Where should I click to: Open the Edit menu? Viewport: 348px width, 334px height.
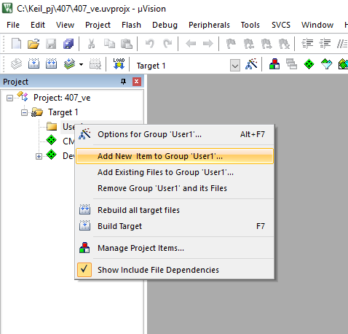point(38,25)
